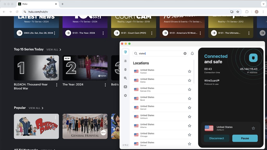Viewport: 267px width, 150px height.
Task: Open more options for America's 10 Most card
Action: tap(200, 33)
